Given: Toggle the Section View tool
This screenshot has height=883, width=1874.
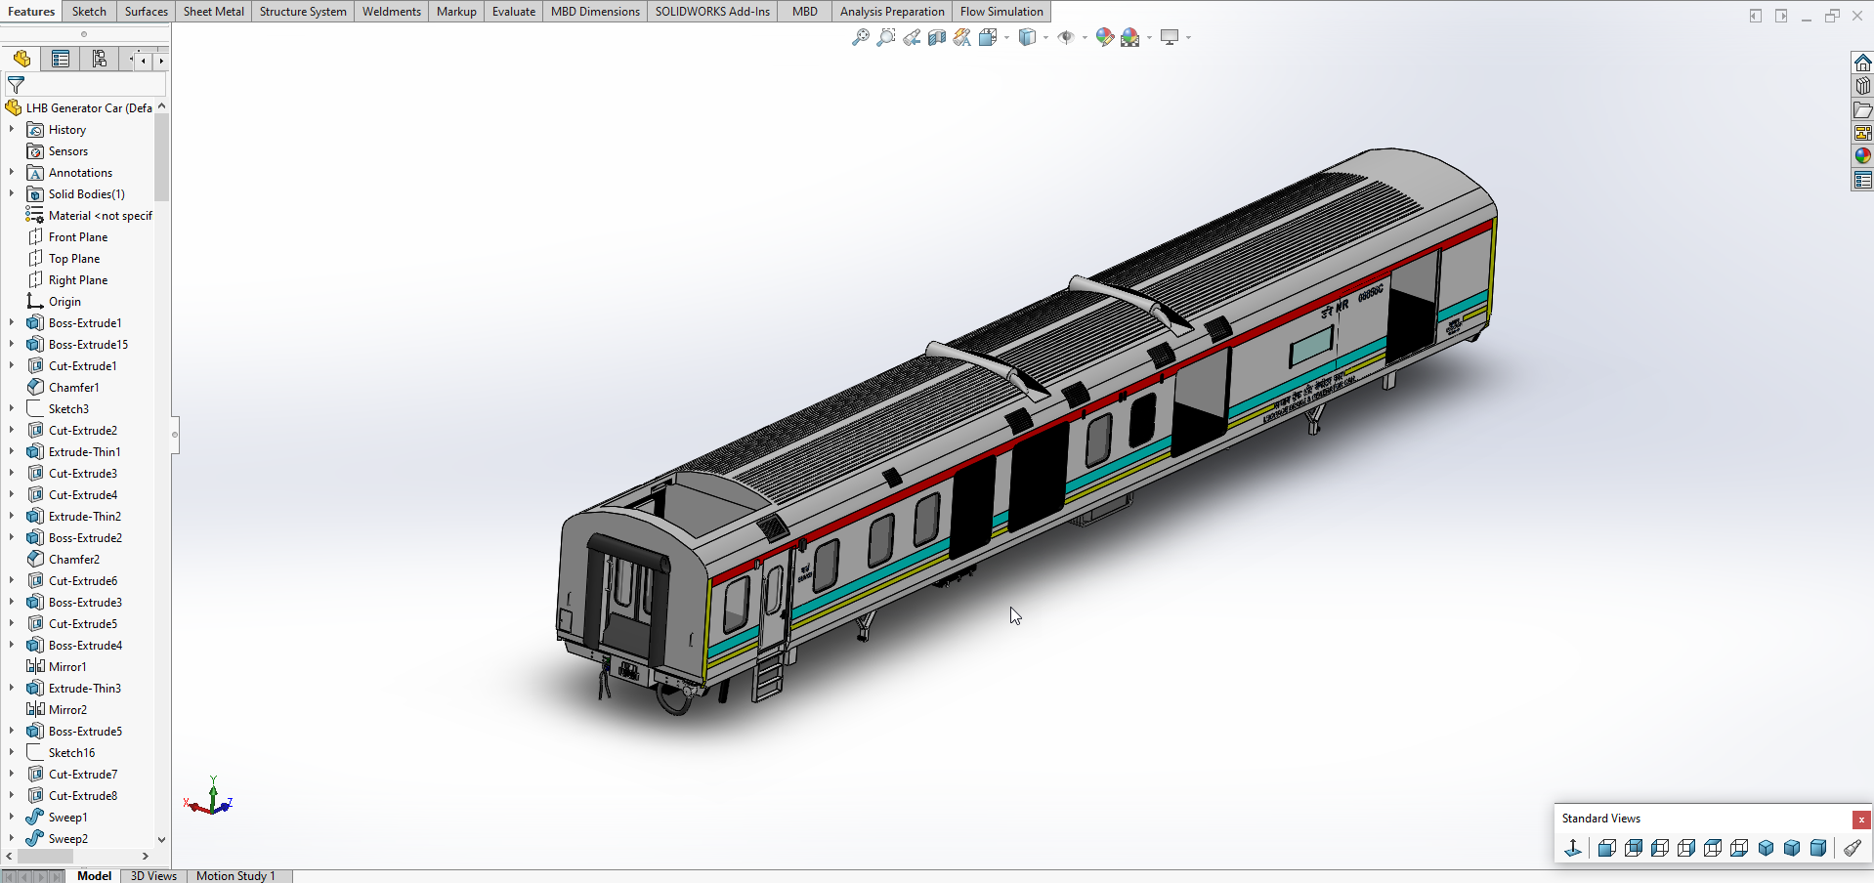Looking at the screenshot, I should (x=936, y=37).
